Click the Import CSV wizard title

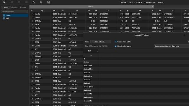[x=142, y=35]
